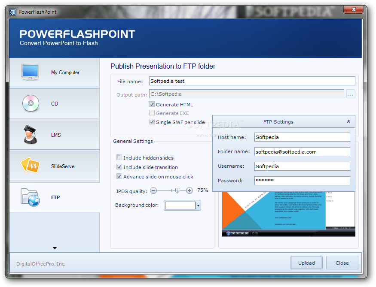Click the JPEG quality slider handle

177,190
